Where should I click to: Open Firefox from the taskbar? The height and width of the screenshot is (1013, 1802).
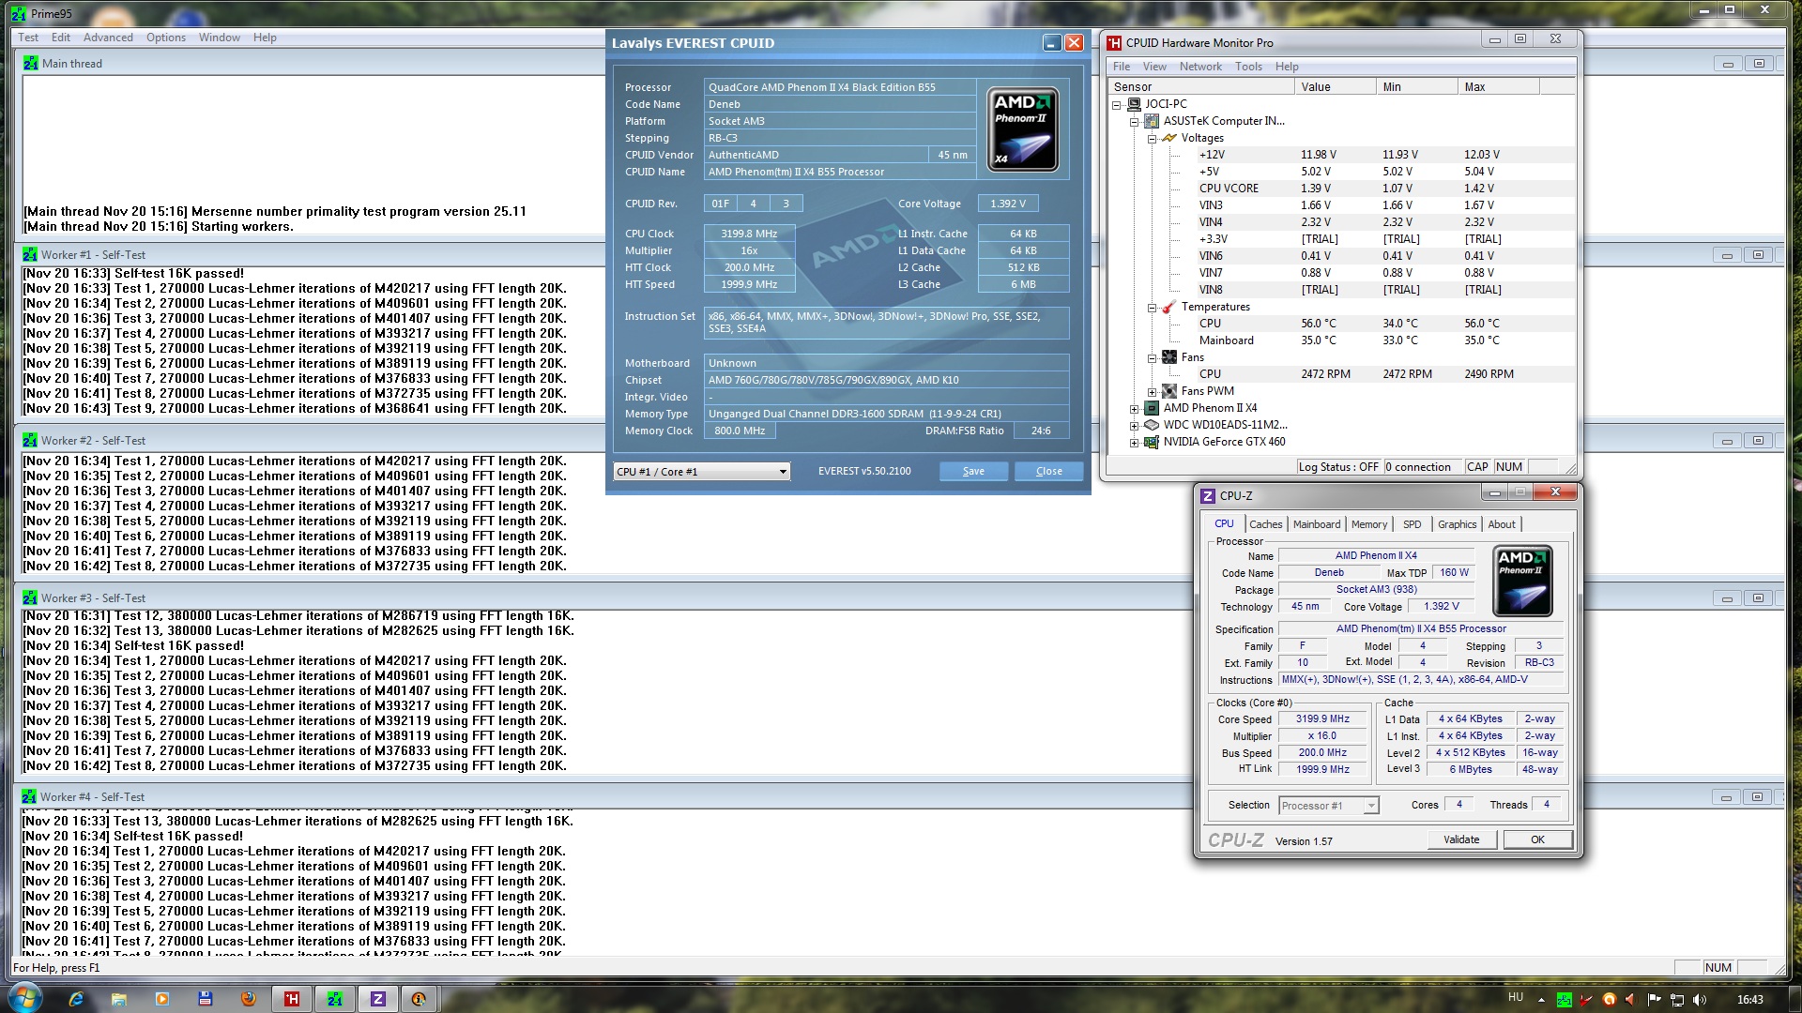pyautogui.click(x=249, y=999)
